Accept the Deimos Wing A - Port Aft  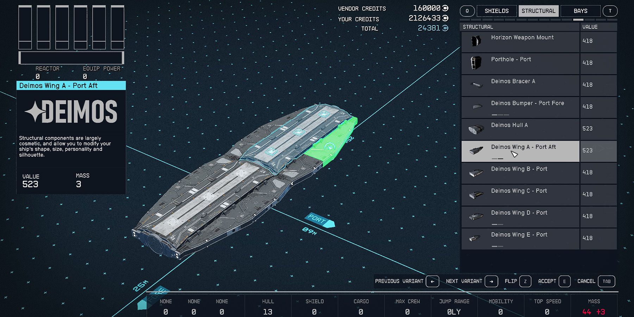click(564, 281)
